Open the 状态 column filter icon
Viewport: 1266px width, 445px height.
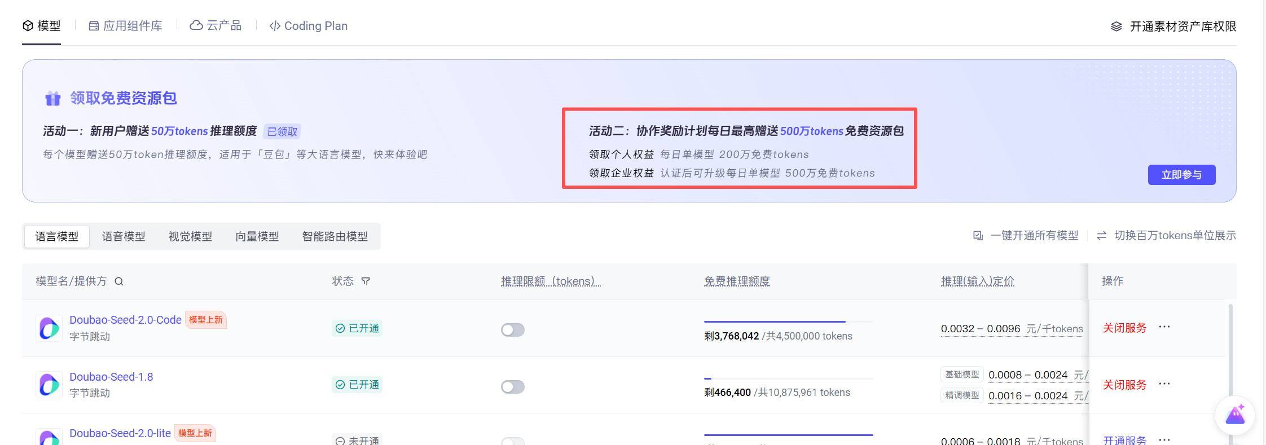click(366, 281)
